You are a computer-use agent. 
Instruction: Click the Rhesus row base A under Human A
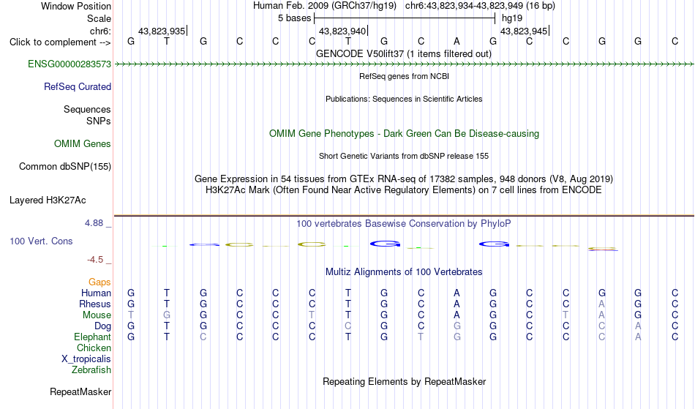point(457,304)
